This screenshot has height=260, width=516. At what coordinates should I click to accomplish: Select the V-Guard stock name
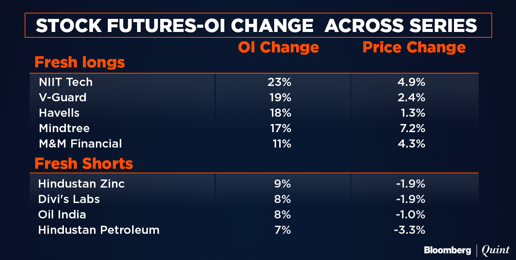pos(63,97)
